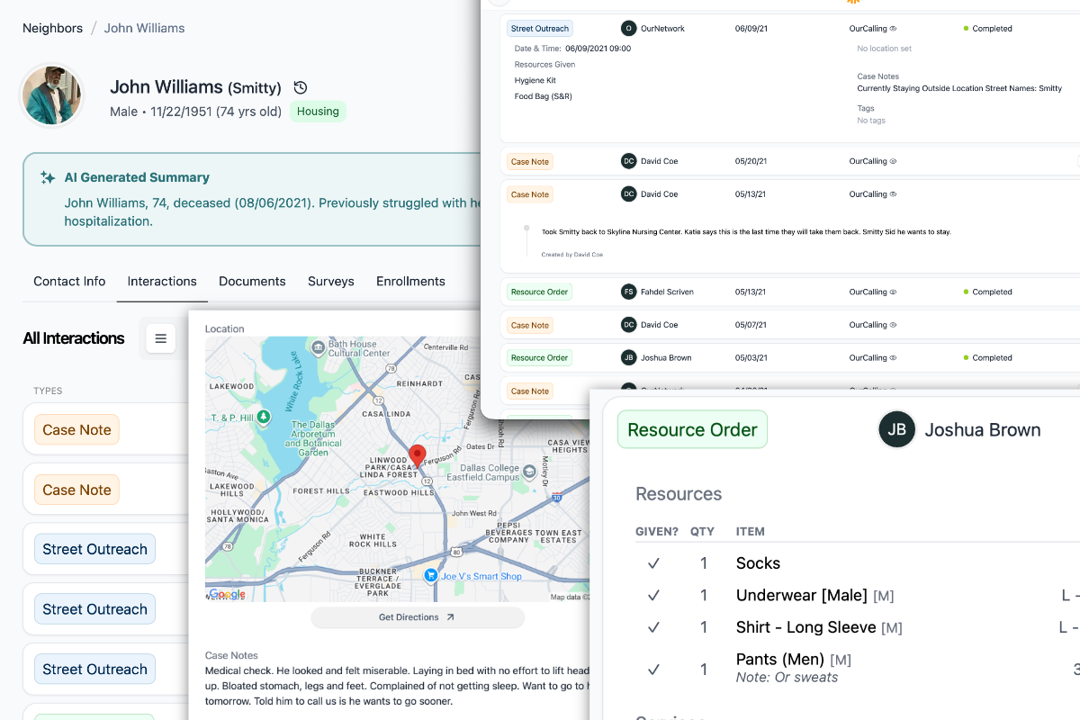Image resolution: width=1080 pixels, height=720 pixels.
Task: Toggle visibility eye next to 06/09/21 OurCalling
Action: point(893,29)
